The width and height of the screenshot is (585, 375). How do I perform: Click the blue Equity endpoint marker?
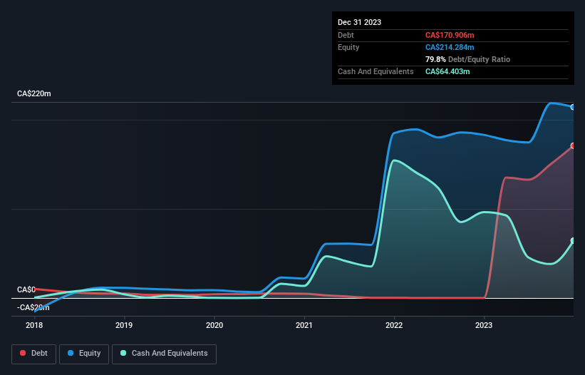tap(573, 107)
